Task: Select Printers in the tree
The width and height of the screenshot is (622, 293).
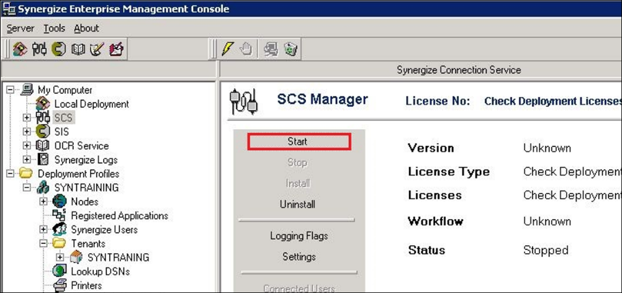Action: [x=86, y=286]
